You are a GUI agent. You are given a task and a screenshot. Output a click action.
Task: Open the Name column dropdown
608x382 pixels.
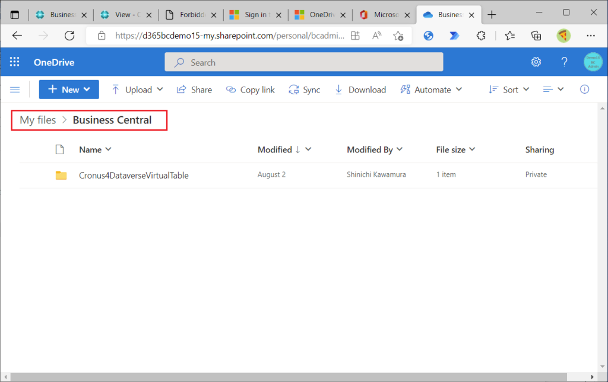coord(108,149)
